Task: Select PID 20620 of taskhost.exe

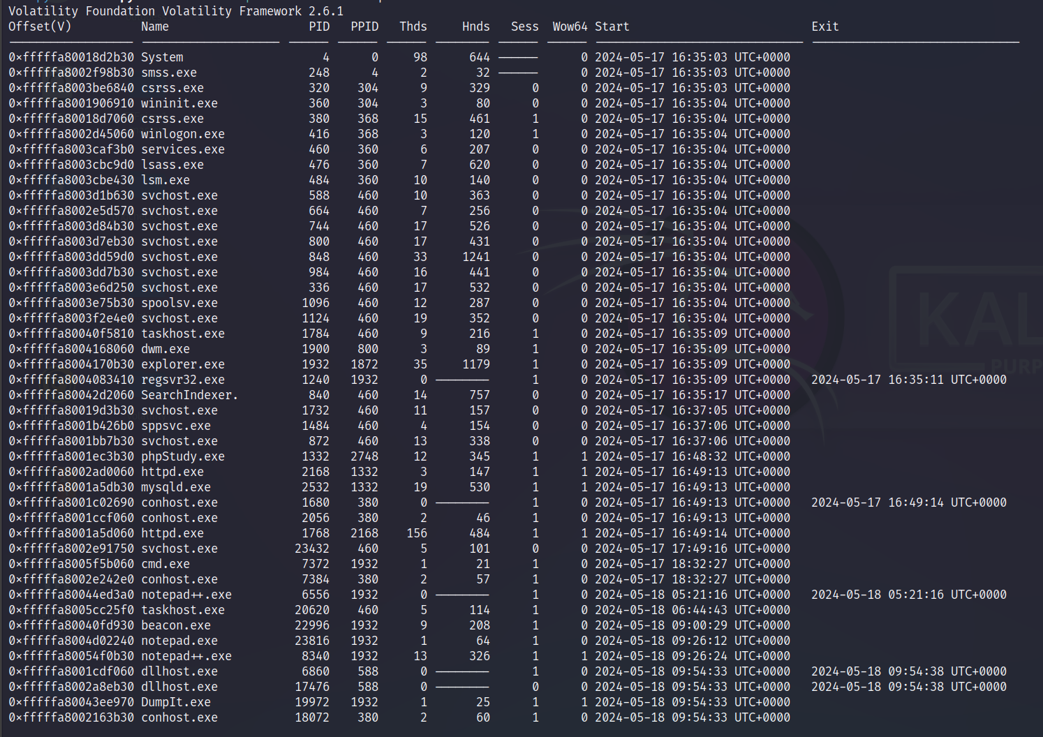Action: pos(312,610)
